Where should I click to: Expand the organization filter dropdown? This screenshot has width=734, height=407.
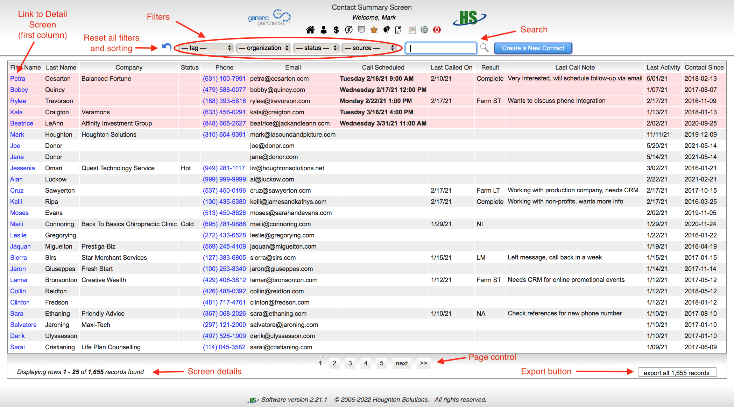click(263, 48)
